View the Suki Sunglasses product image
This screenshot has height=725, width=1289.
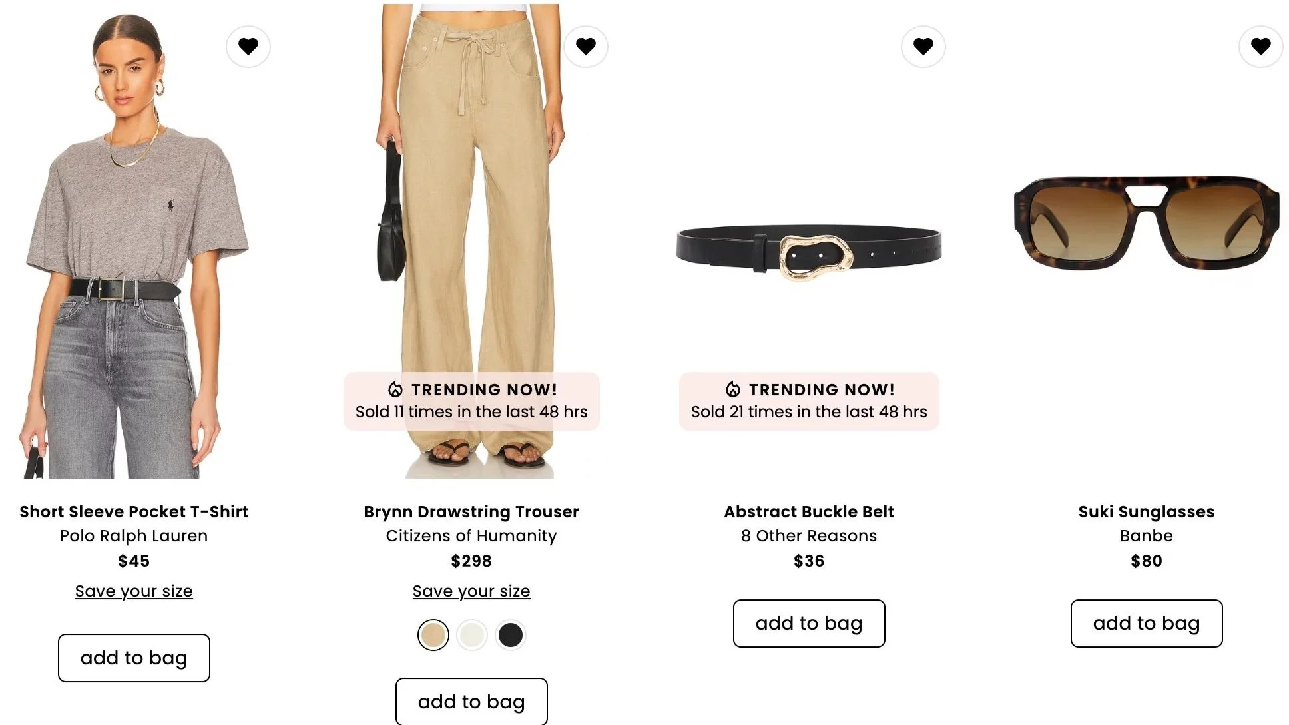[x=1147, y=222]
